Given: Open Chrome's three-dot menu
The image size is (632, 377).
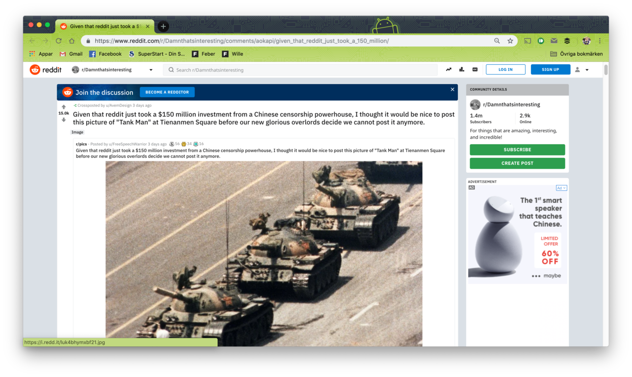Looking at the screenshot, I should point(600,41).
